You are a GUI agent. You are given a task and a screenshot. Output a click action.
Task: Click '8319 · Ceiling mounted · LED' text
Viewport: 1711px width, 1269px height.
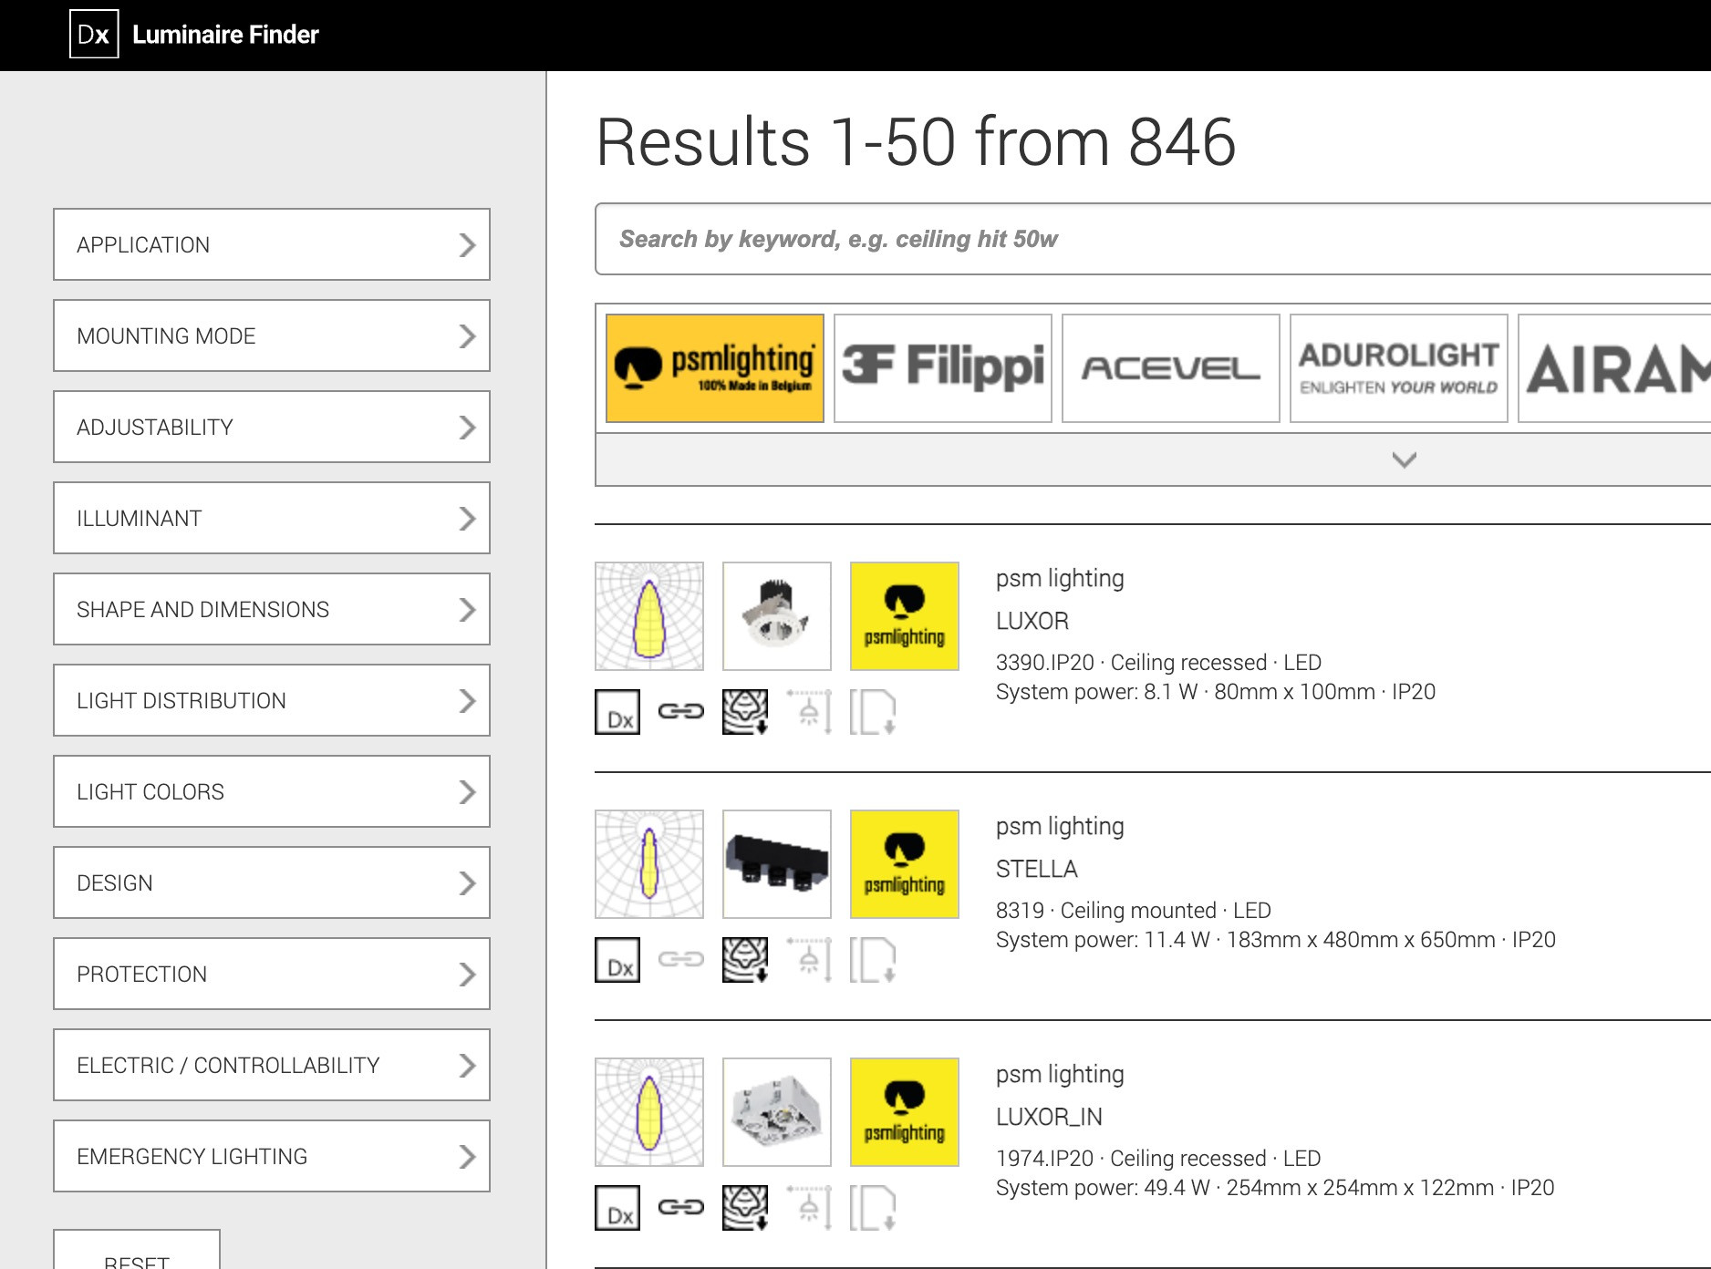pyautogui.click(x=1134, y=911)
